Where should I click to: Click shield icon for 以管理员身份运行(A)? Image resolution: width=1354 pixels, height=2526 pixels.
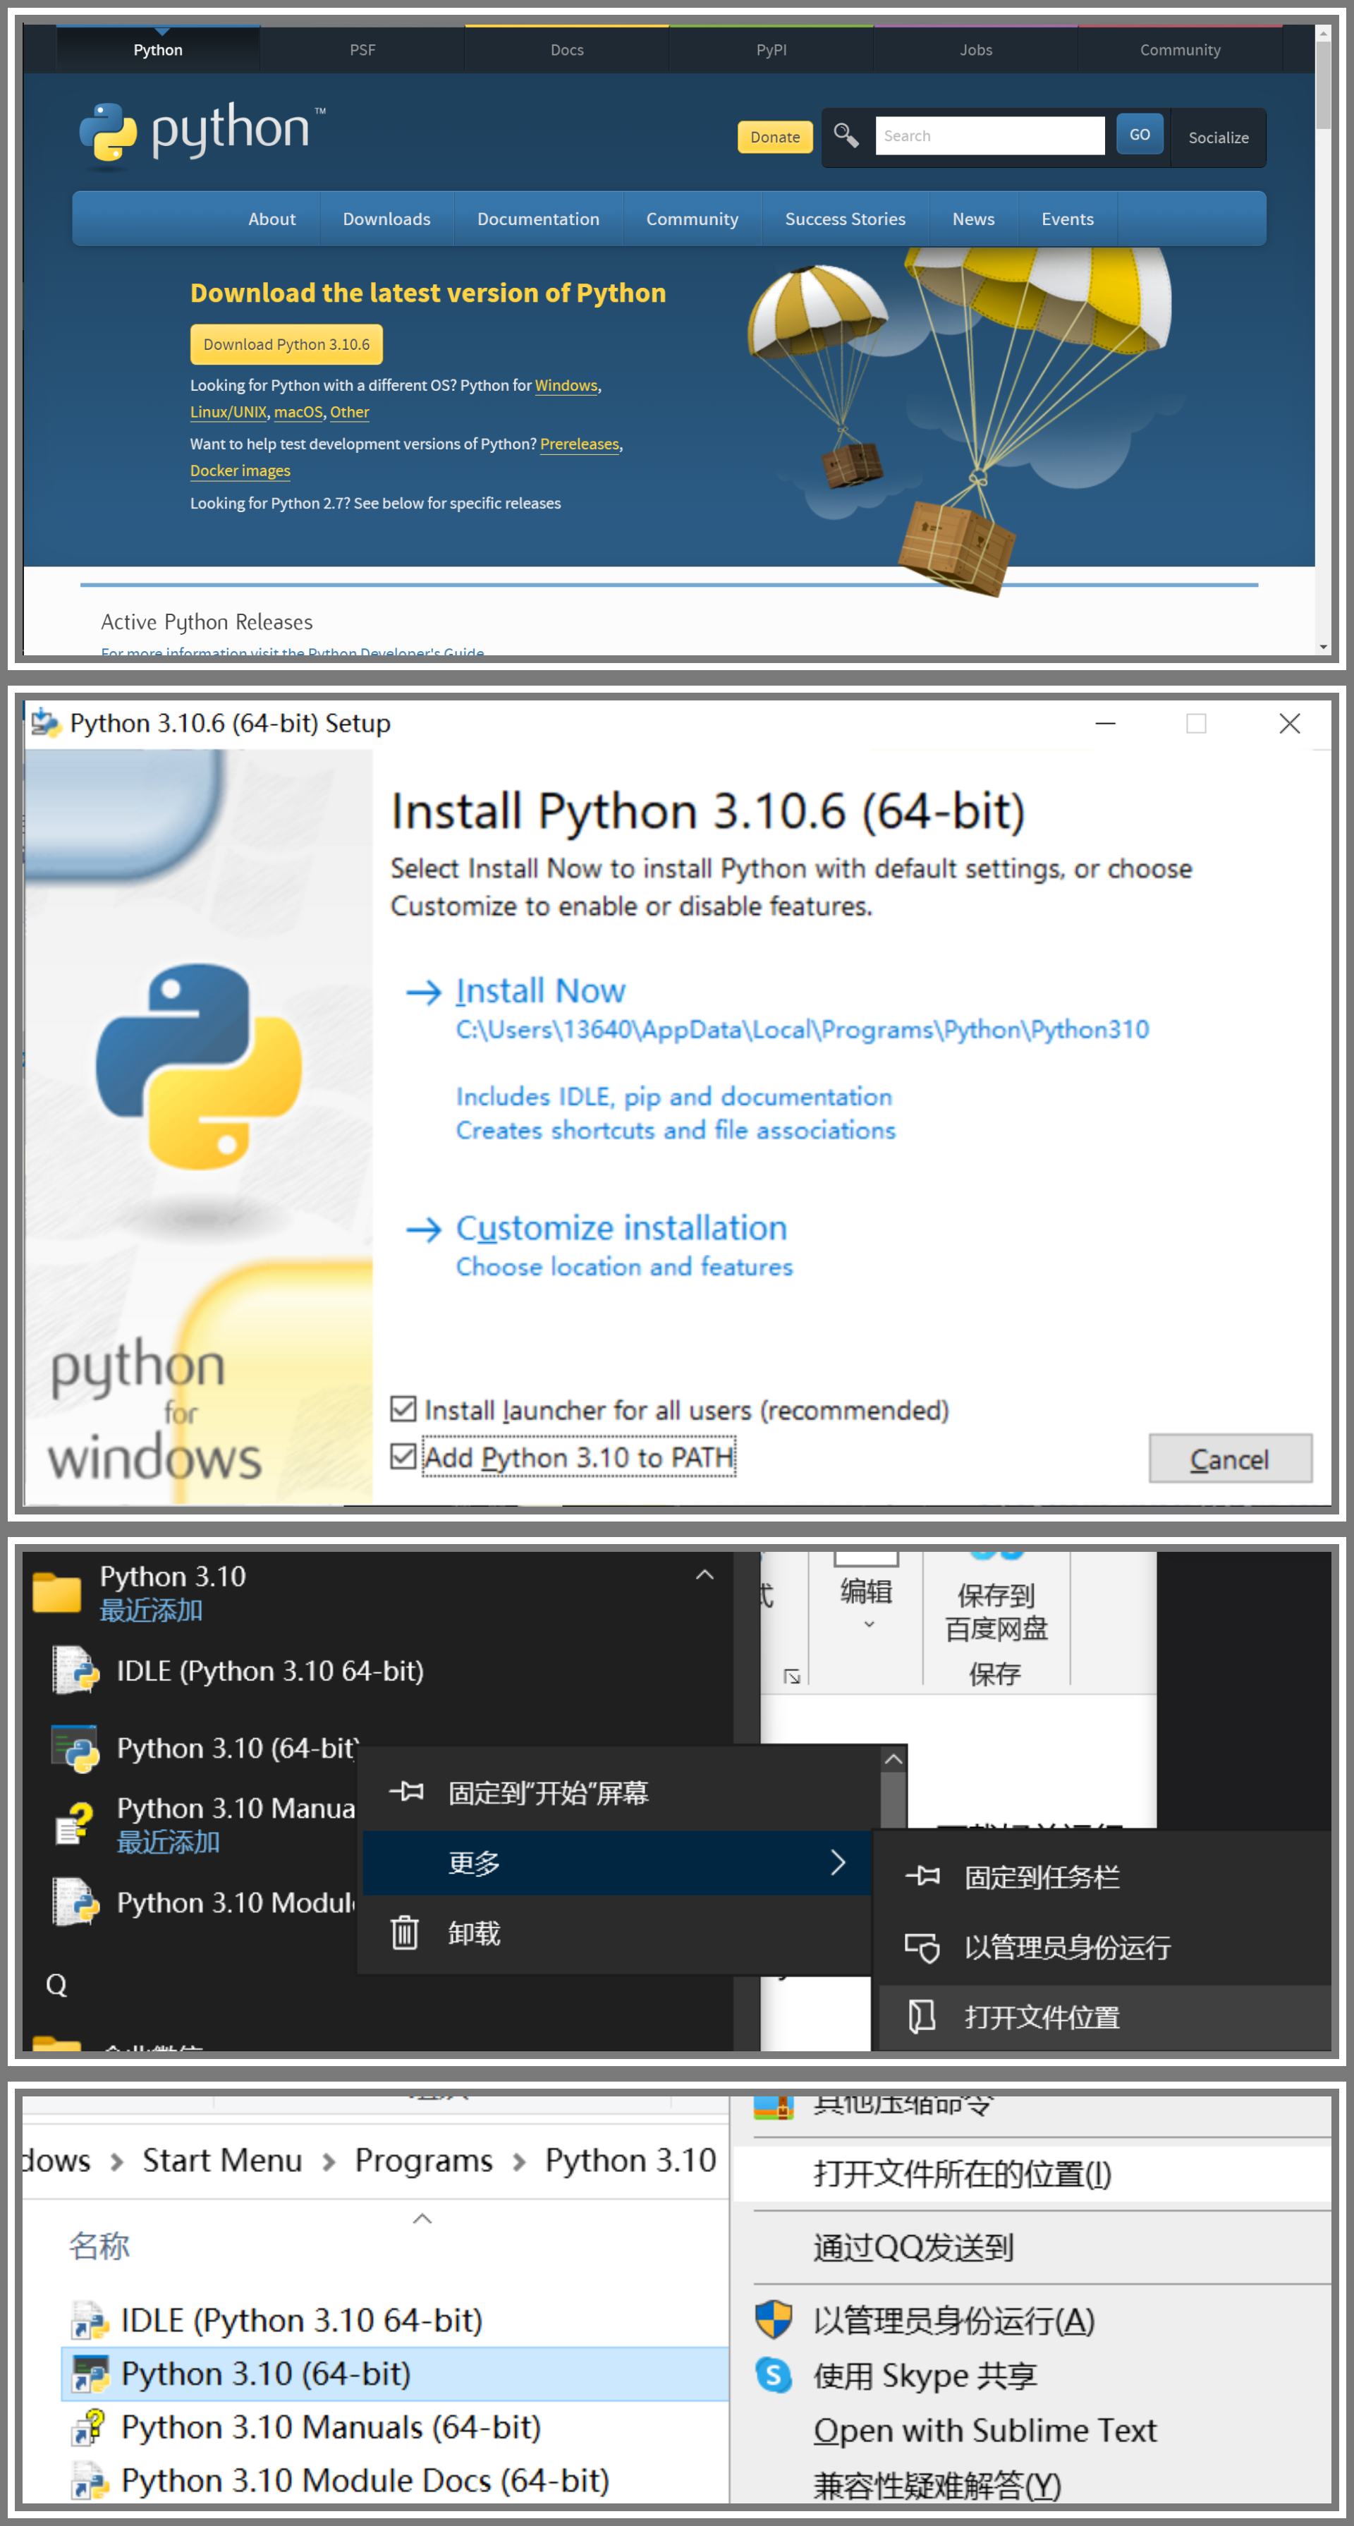click(x=774, y=2319)
